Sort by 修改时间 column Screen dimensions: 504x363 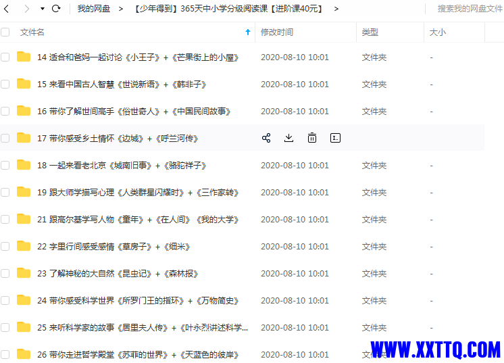277,32
